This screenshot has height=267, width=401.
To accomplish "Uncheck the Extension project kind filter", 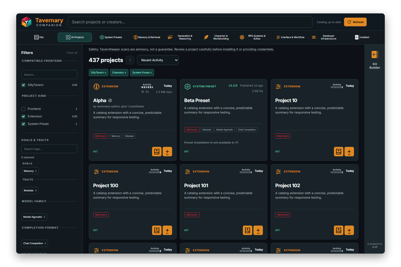I will pos(23,117).
